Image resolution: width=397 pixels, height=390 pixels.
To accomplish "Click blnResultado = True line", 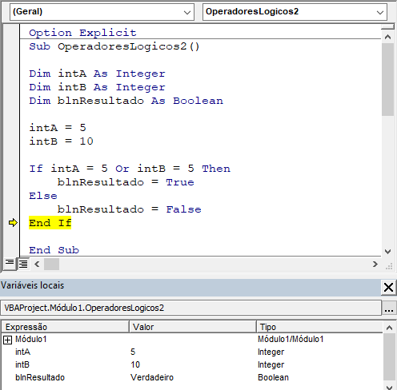I will click(126, 182).
